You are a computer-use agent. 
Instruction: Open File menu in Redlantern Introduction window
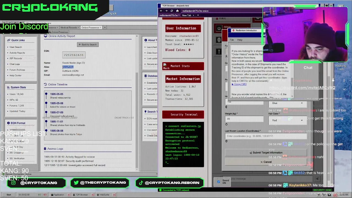[232, 40]
